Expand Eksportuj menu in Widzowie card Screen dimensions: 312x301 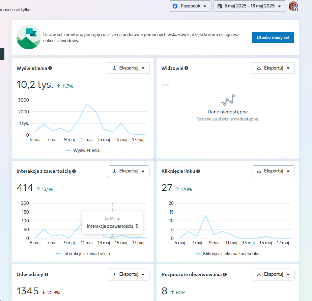coord(273,68)
